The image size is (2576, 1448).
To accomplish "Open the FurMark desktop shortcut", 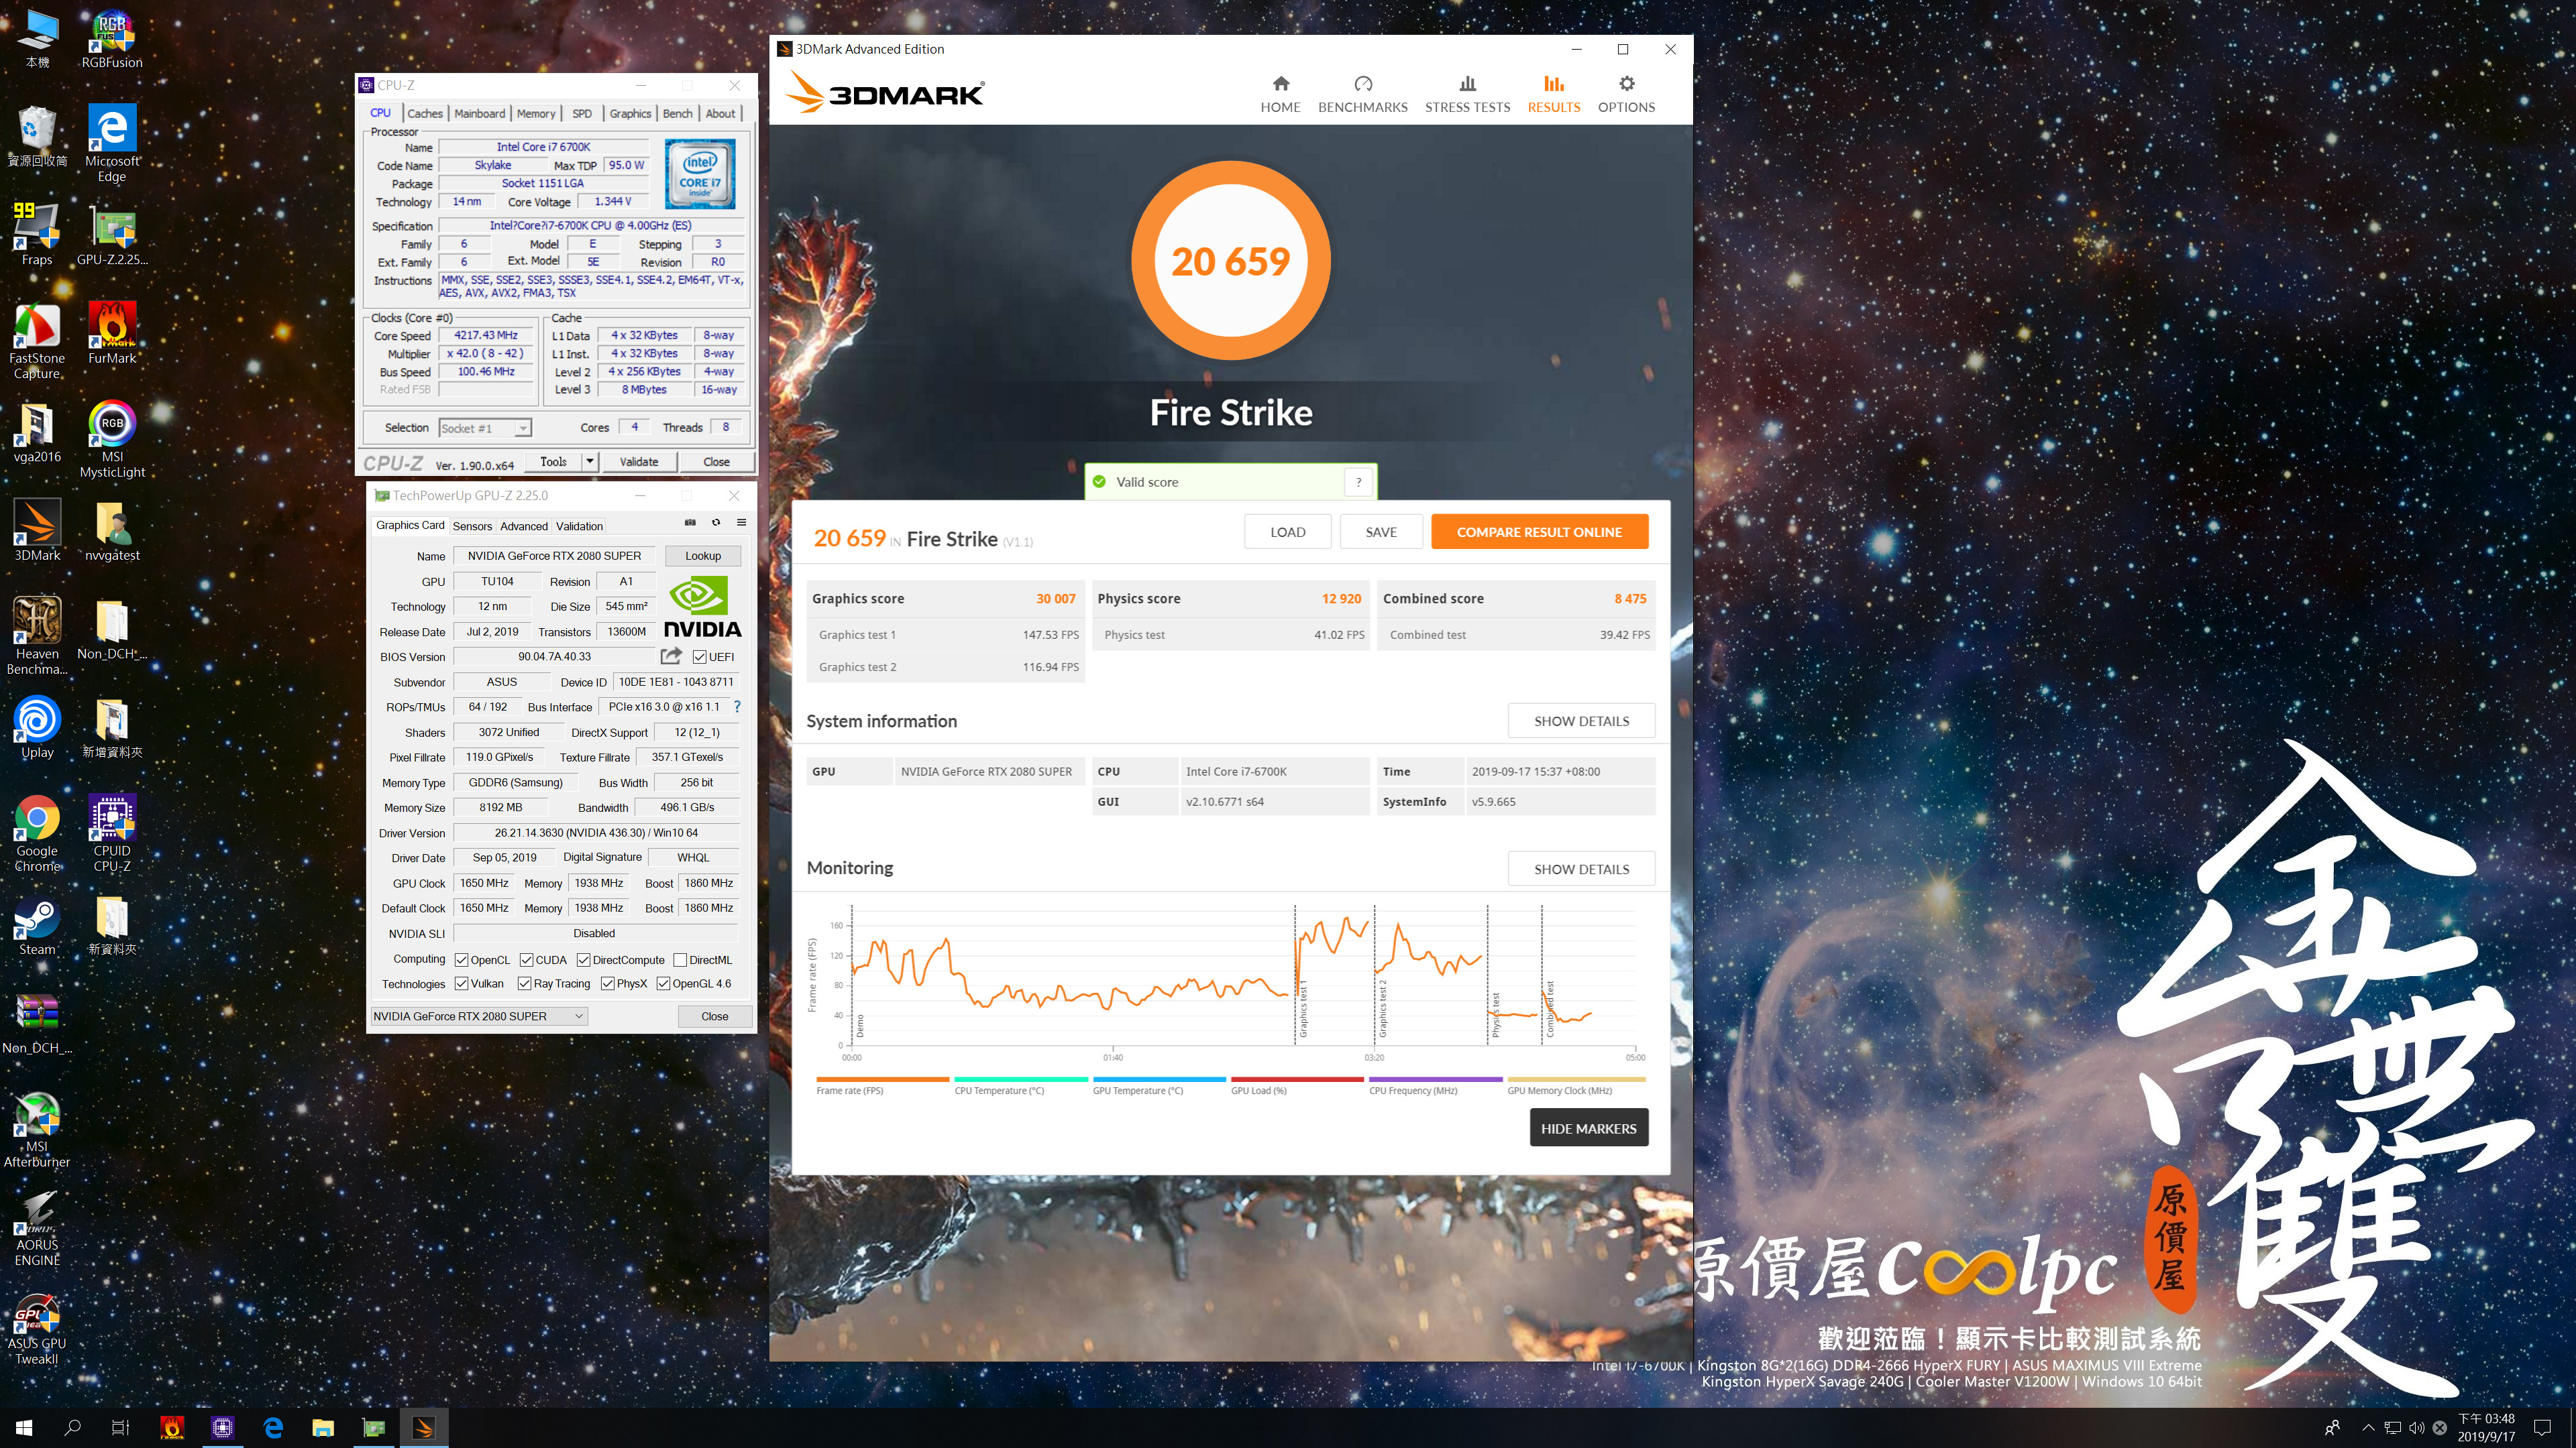I will pos(112,333).
